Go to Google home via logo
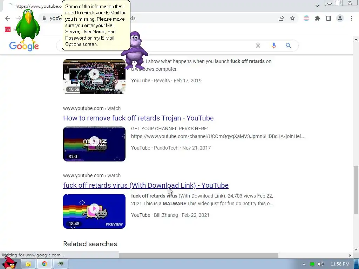 point(24,46)
